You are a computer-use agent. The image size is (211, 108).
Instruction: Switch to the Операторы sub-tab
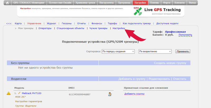pos(45,28)
